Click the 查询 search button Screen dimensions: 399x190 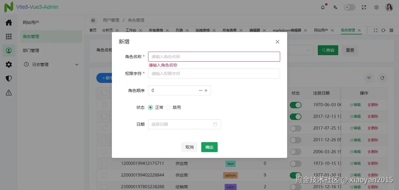pyautogui.click(x=328, y=50)
